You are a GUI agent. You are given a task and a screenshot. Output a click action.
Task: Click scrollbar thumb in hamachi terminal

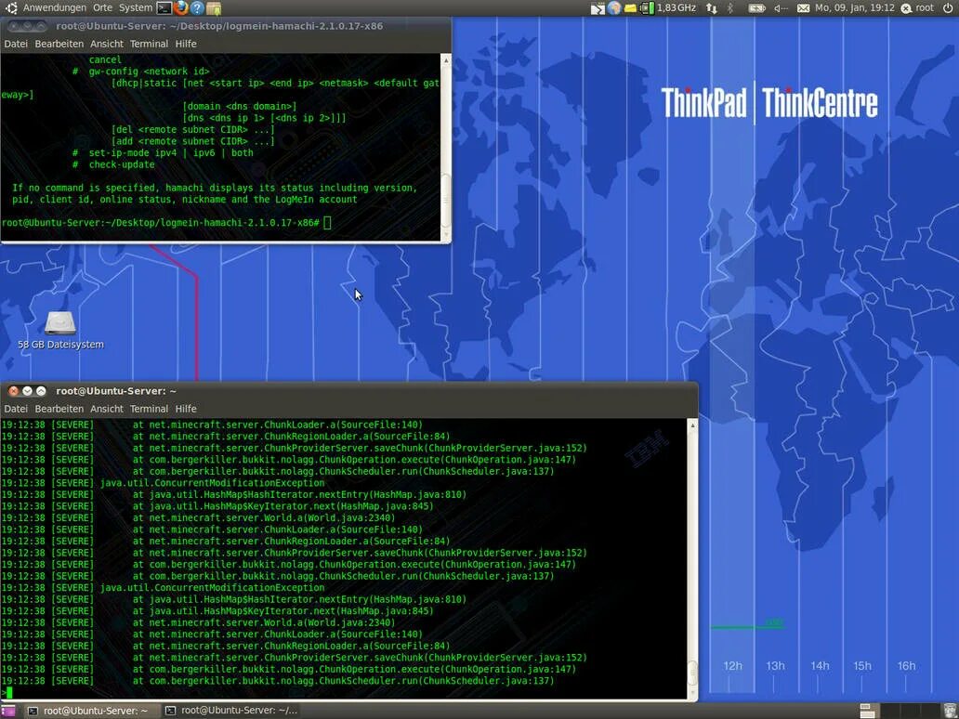446,201
